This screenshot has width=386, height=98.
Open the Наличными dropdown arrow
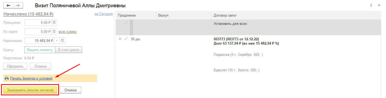coord(57,41)
